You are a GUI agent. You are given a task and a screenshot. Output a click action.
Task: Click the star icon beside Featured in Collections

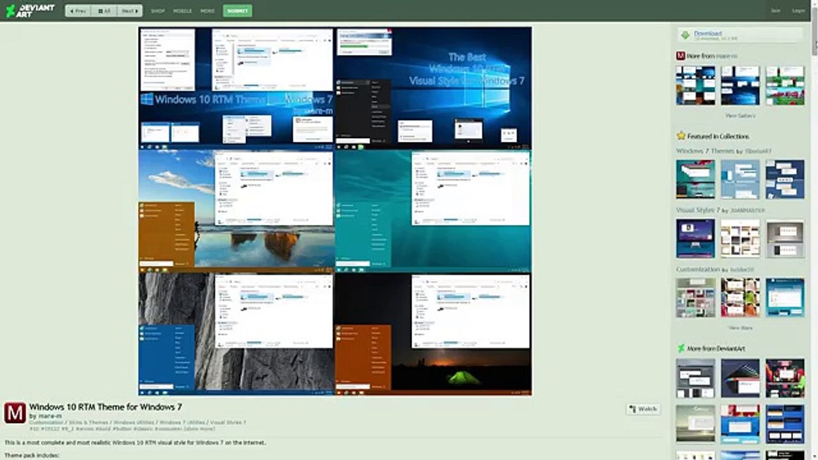(681, 136)
